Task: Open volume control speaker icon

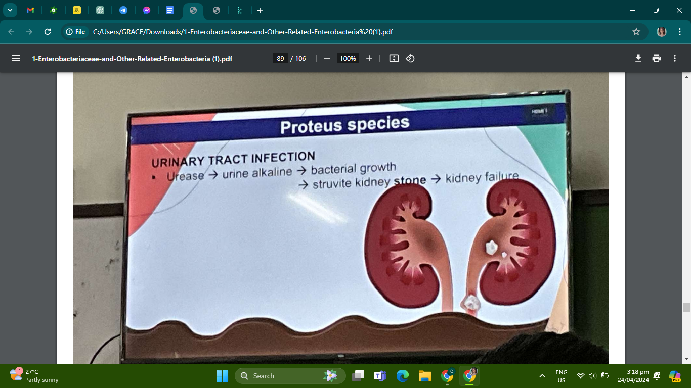Action: (x=592, y=376)
